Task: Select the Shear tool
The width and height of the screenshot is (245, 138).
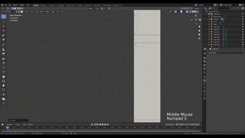Action: coord(3,99)
